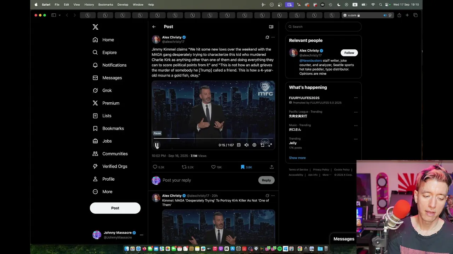Screen dimensions: 453x254
Task: Open Jobs from the sidebar
Action: click(x=102, y=141)
